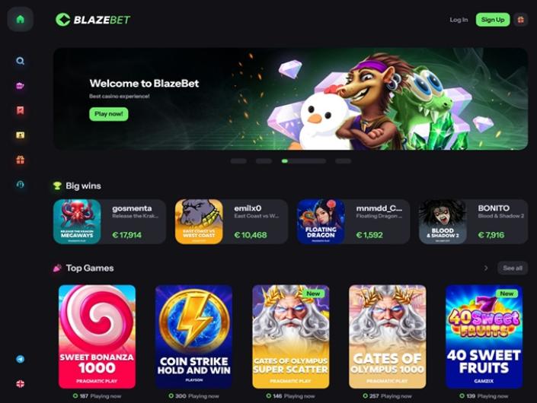Open the gift box icon beside Sign Up
537x403 pixels.
point(520,20)
